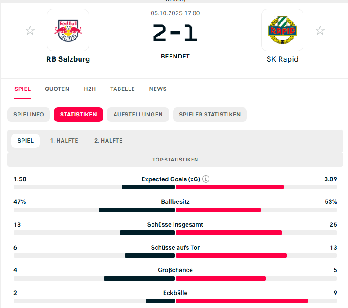Image resolution: width=348 pixels, height=308 pixels.
Task: Click the RB Salzburg club logo
Action: coord(68,30)
